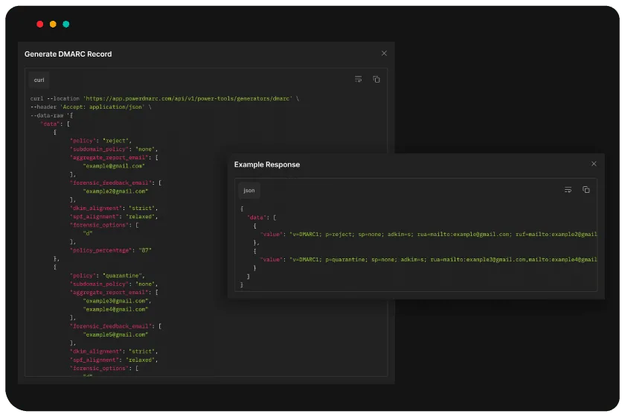Click the red window dot
Image resolution: width=625 pixels, height=417 pixels.
pyautogui.click(x=40, y=25)
